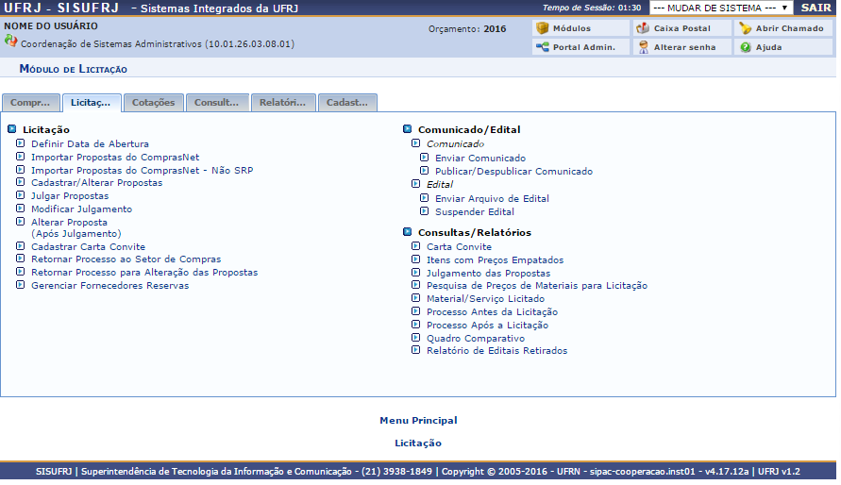The width and height of the screenshot is (841, 485).
Task: Click arrow icon beside Material/Serviço Licitado
Action: coord(415,298)
